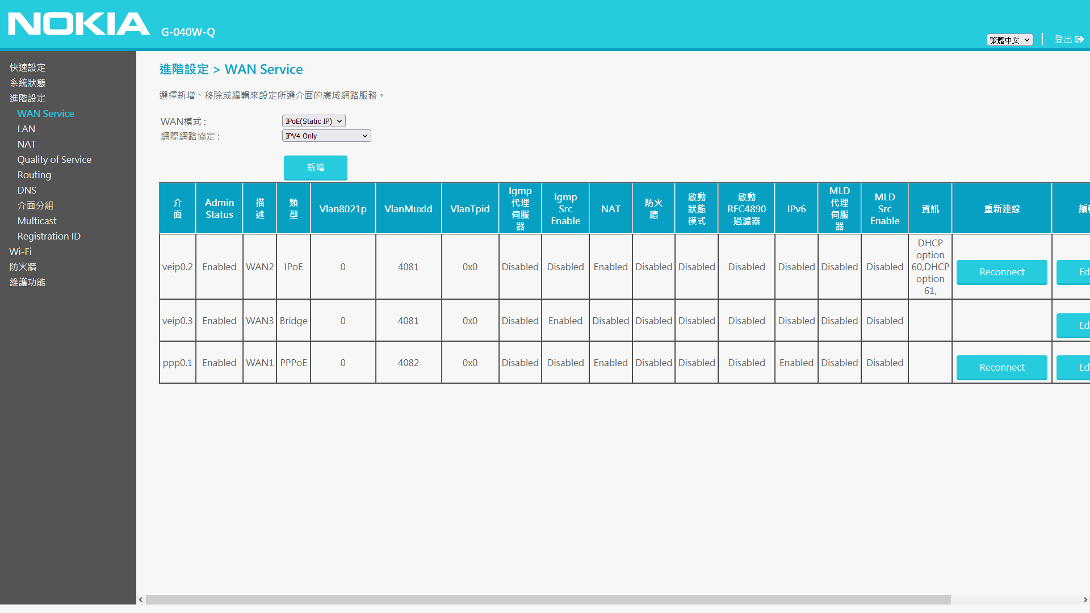Click the NOKIA logo
The width and height of the screenshot is (1090, 613).
[x=79, y=24]
